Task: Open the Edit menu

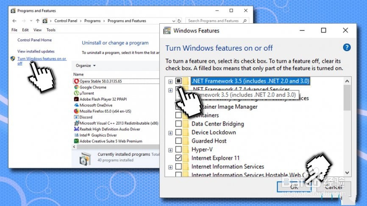Action: point(25,30)
